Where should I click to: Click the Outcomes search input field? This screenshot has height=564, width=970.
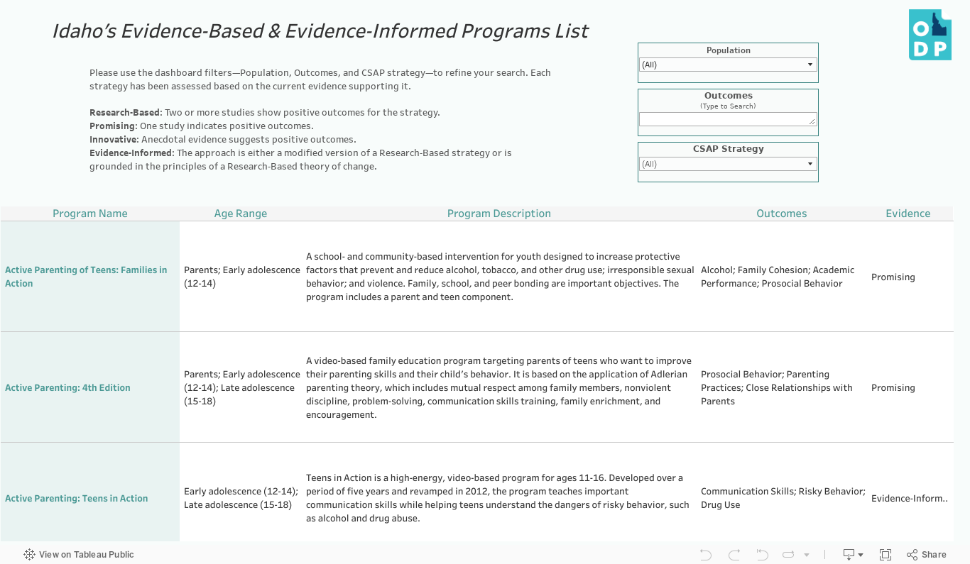click(x=728, y=119)
